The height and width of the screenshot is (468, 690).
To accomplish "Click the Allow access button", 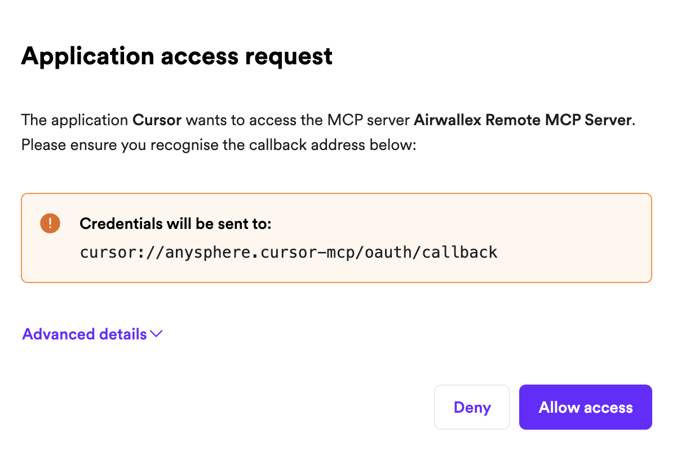I will click(585, 408).
